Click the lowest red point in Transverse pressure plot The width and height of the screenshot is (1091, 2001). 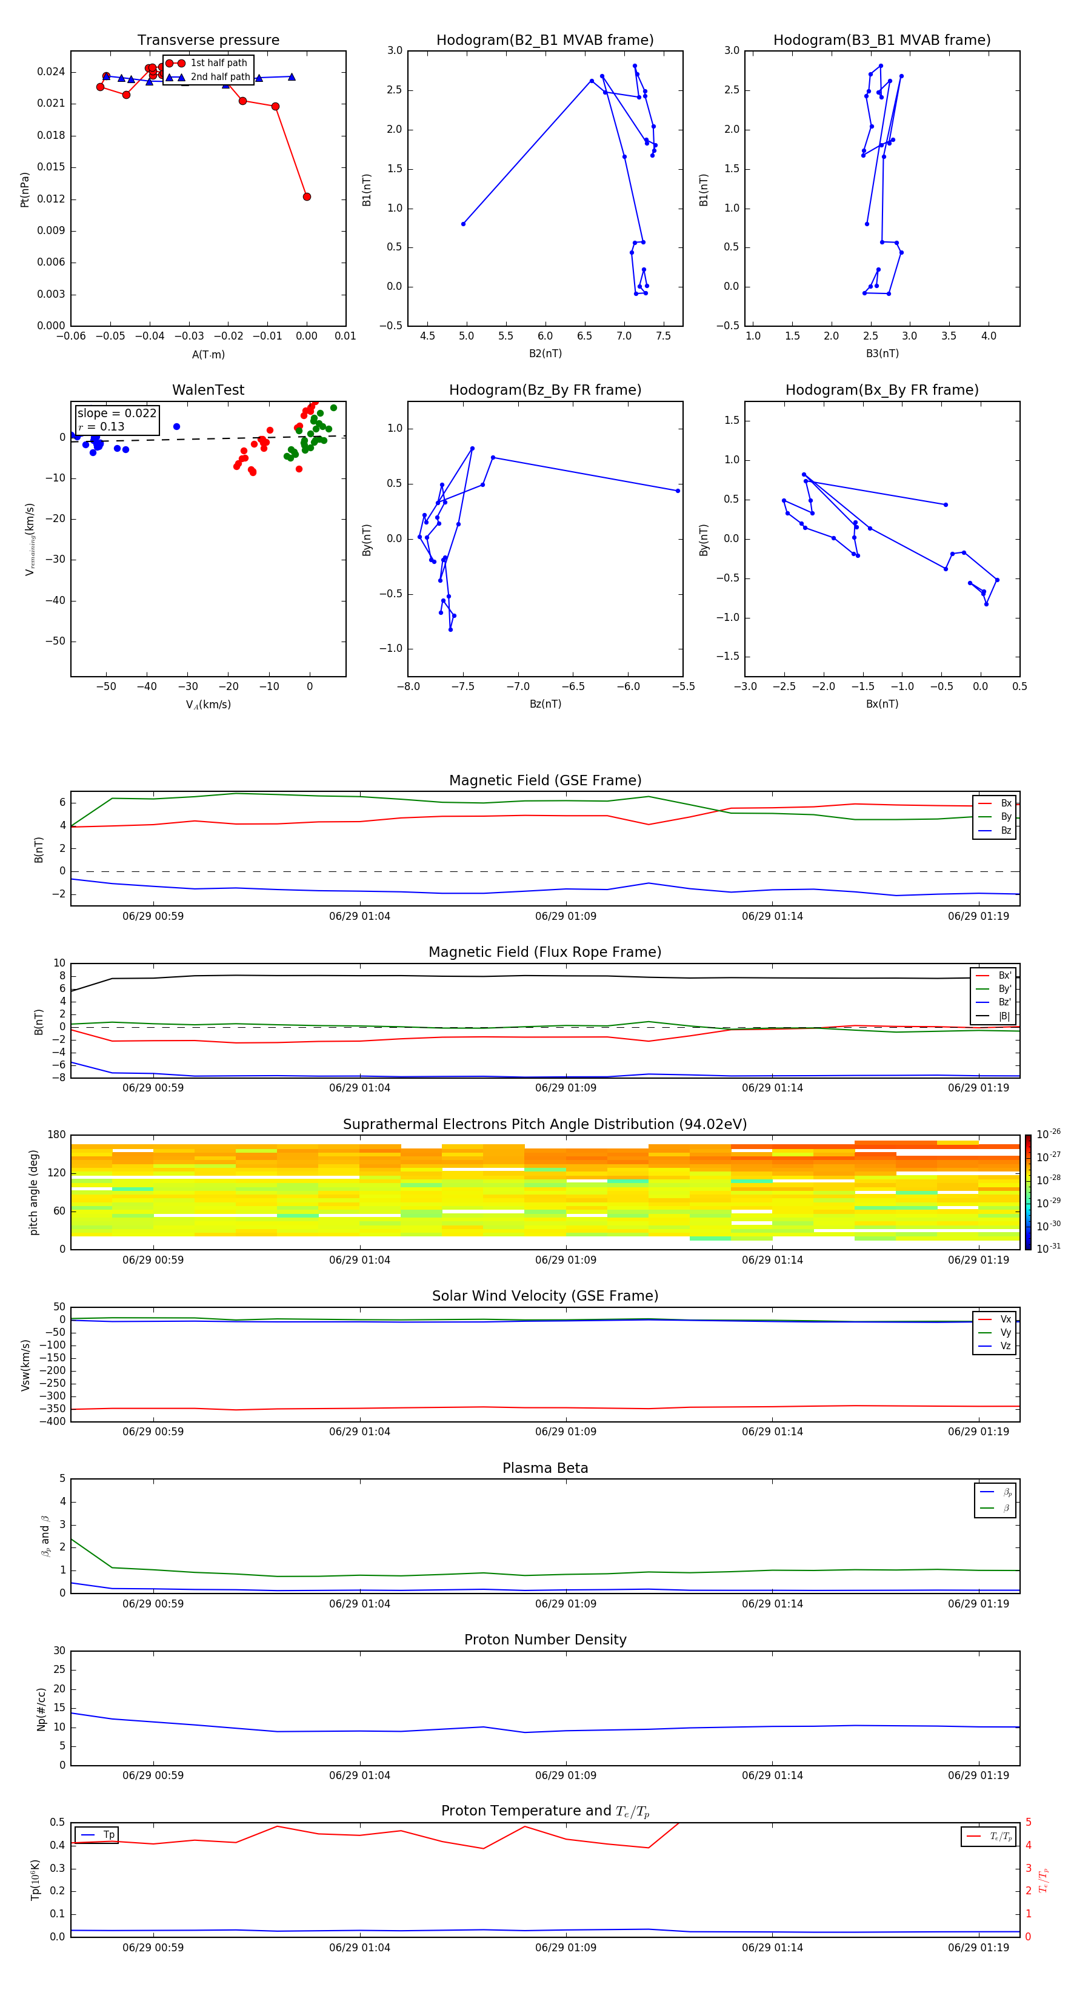coord(307,196)
